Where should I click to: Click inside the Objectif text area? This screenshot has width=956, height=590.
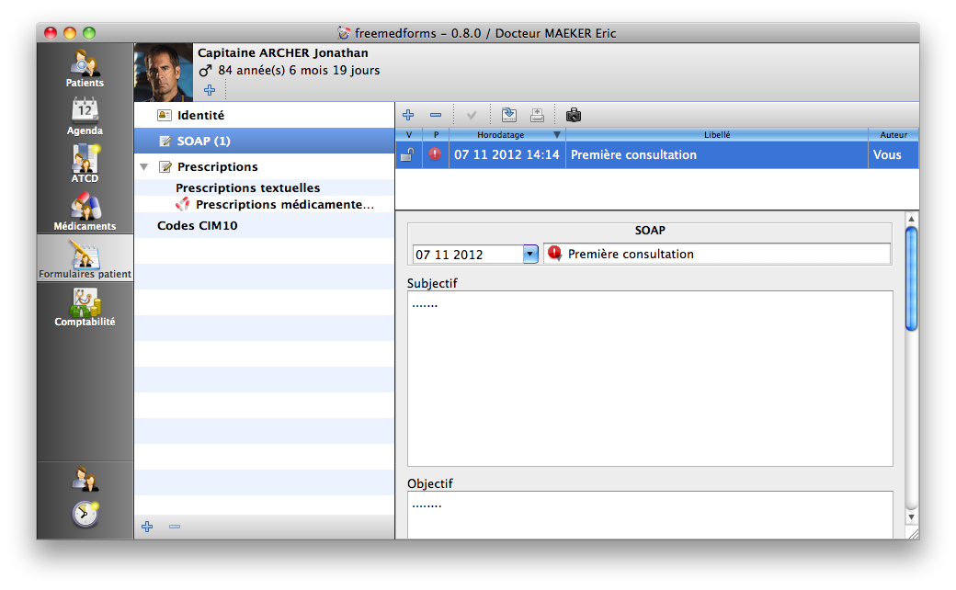[x=650, y=515]
